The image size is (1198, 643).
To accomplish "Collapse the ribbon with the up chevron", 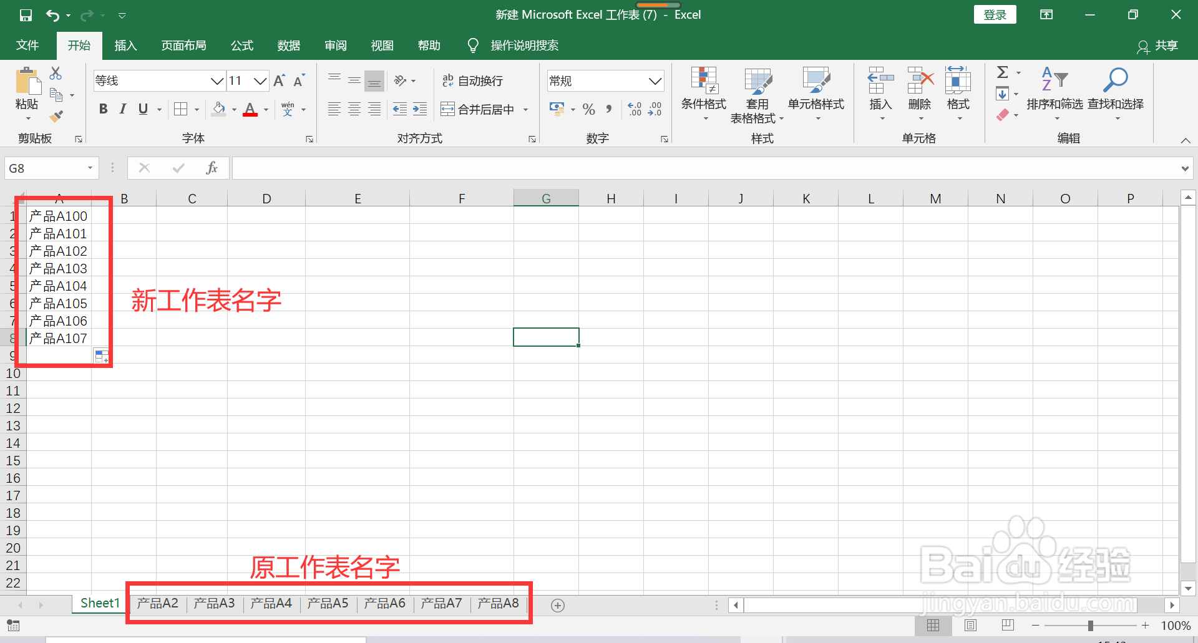I will (1186, 140).
